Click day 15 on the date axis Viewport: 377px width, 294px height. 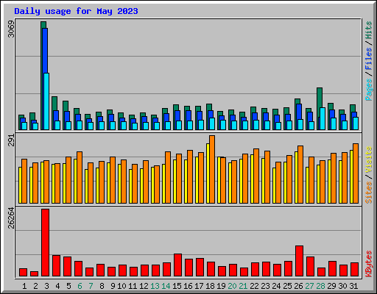point(177,286)
